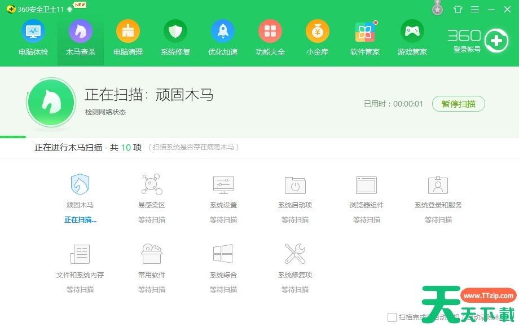Enable auto shutdown after scan checkbox
Image resolution: width=519 pixels, height=327 pixels.
tap(392, 317)
